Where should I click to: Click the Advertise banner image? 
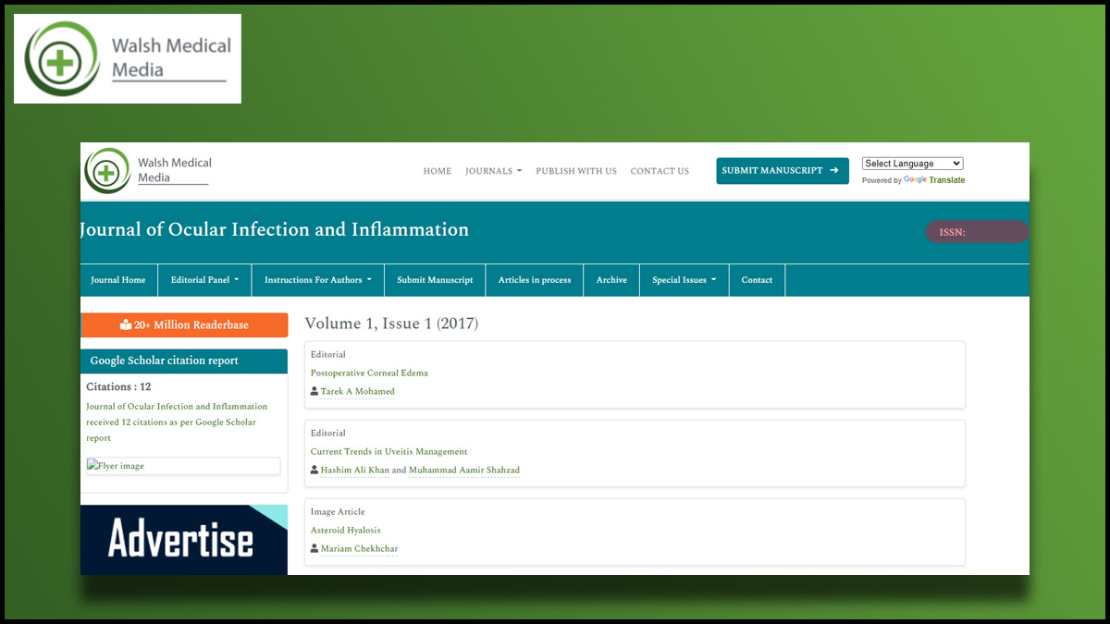coord(183,540)
